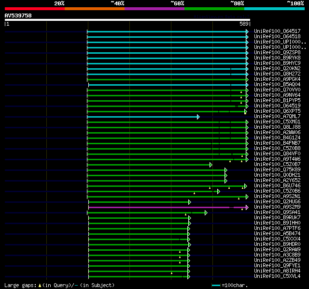Click the UniRef100_O64517 hit label
Screen dimensions: 309x289
[277, 31]
